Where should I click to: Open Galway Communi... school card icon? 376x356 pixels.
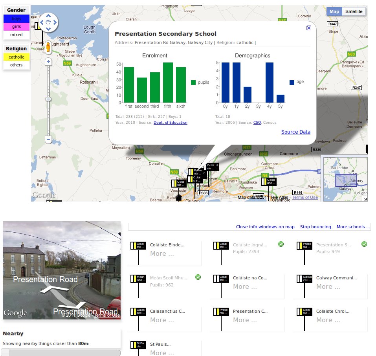[x=304, y=279]
